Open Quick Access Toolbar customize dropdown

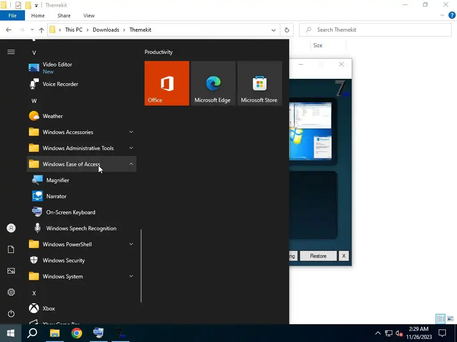(36, 5)
